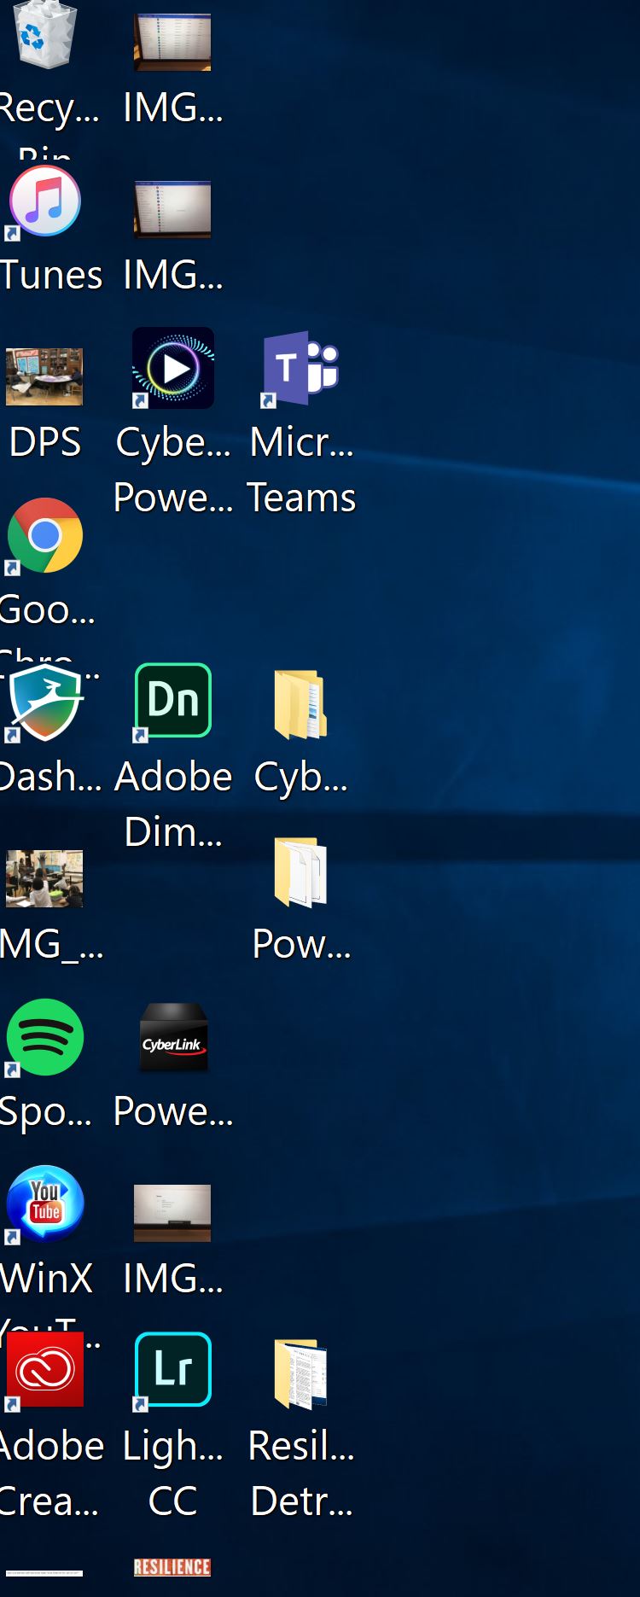640x1597 pixels.
Task: Open the Recycle Bin desktop icon
Action: tap(45, 34)
